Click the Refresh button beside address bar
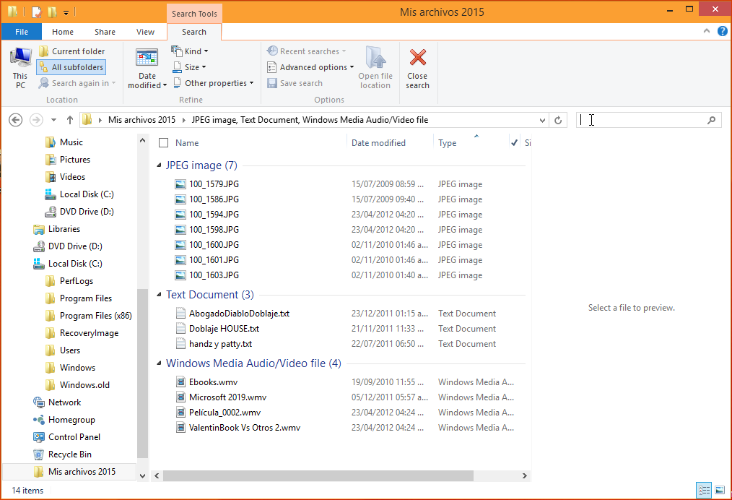The image size is (732, 500). coord(558,120)
